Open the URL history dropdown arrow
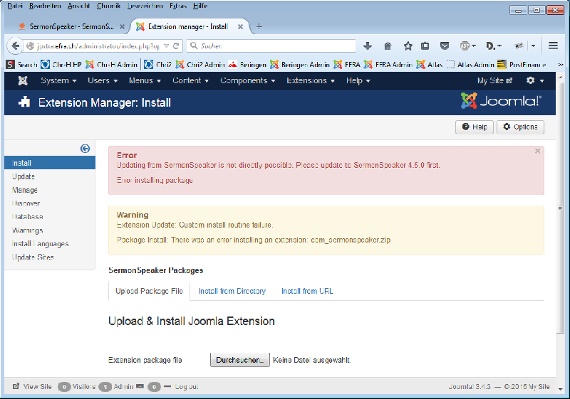This screenshot has height=399, width=570. pos(167,46)
